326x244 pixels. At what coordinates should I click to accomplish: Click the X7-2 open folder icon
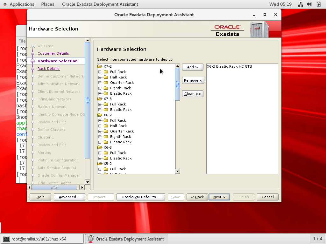100,66
